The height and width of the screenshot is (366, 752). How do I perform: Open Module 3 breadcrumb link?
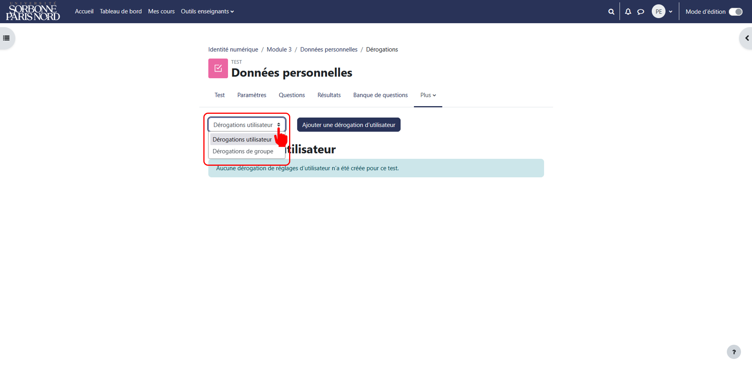pos(279,49)
